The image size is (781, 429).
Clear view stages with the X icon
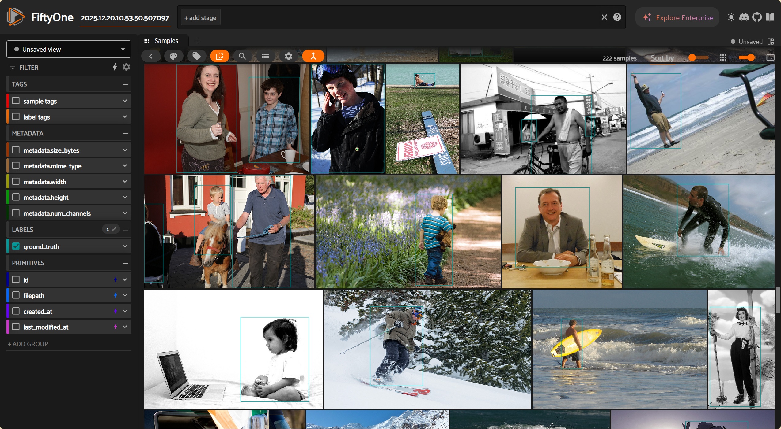604,17
